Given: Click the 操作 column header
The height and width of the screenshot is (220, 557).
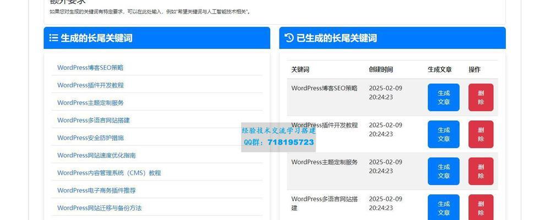Looking at the screenshot, I should (x=474, y=69).
